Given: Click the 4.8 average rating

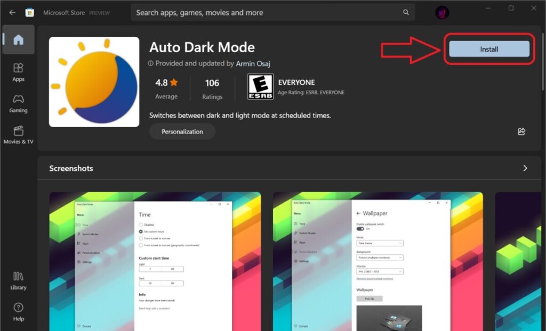Looking at the screenshot, I should [x=166, y=89].
